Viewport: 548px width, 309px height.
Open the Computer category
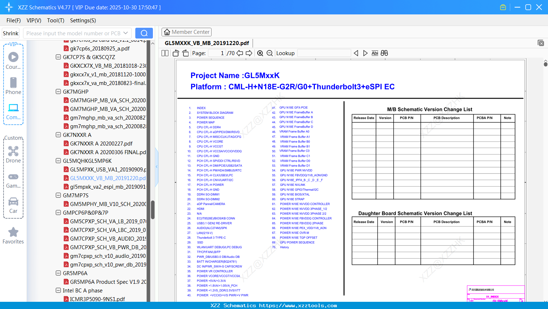[x=13, y=111]
